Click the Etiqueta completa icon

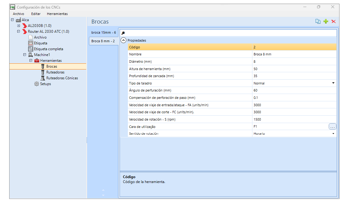(31, 49)
